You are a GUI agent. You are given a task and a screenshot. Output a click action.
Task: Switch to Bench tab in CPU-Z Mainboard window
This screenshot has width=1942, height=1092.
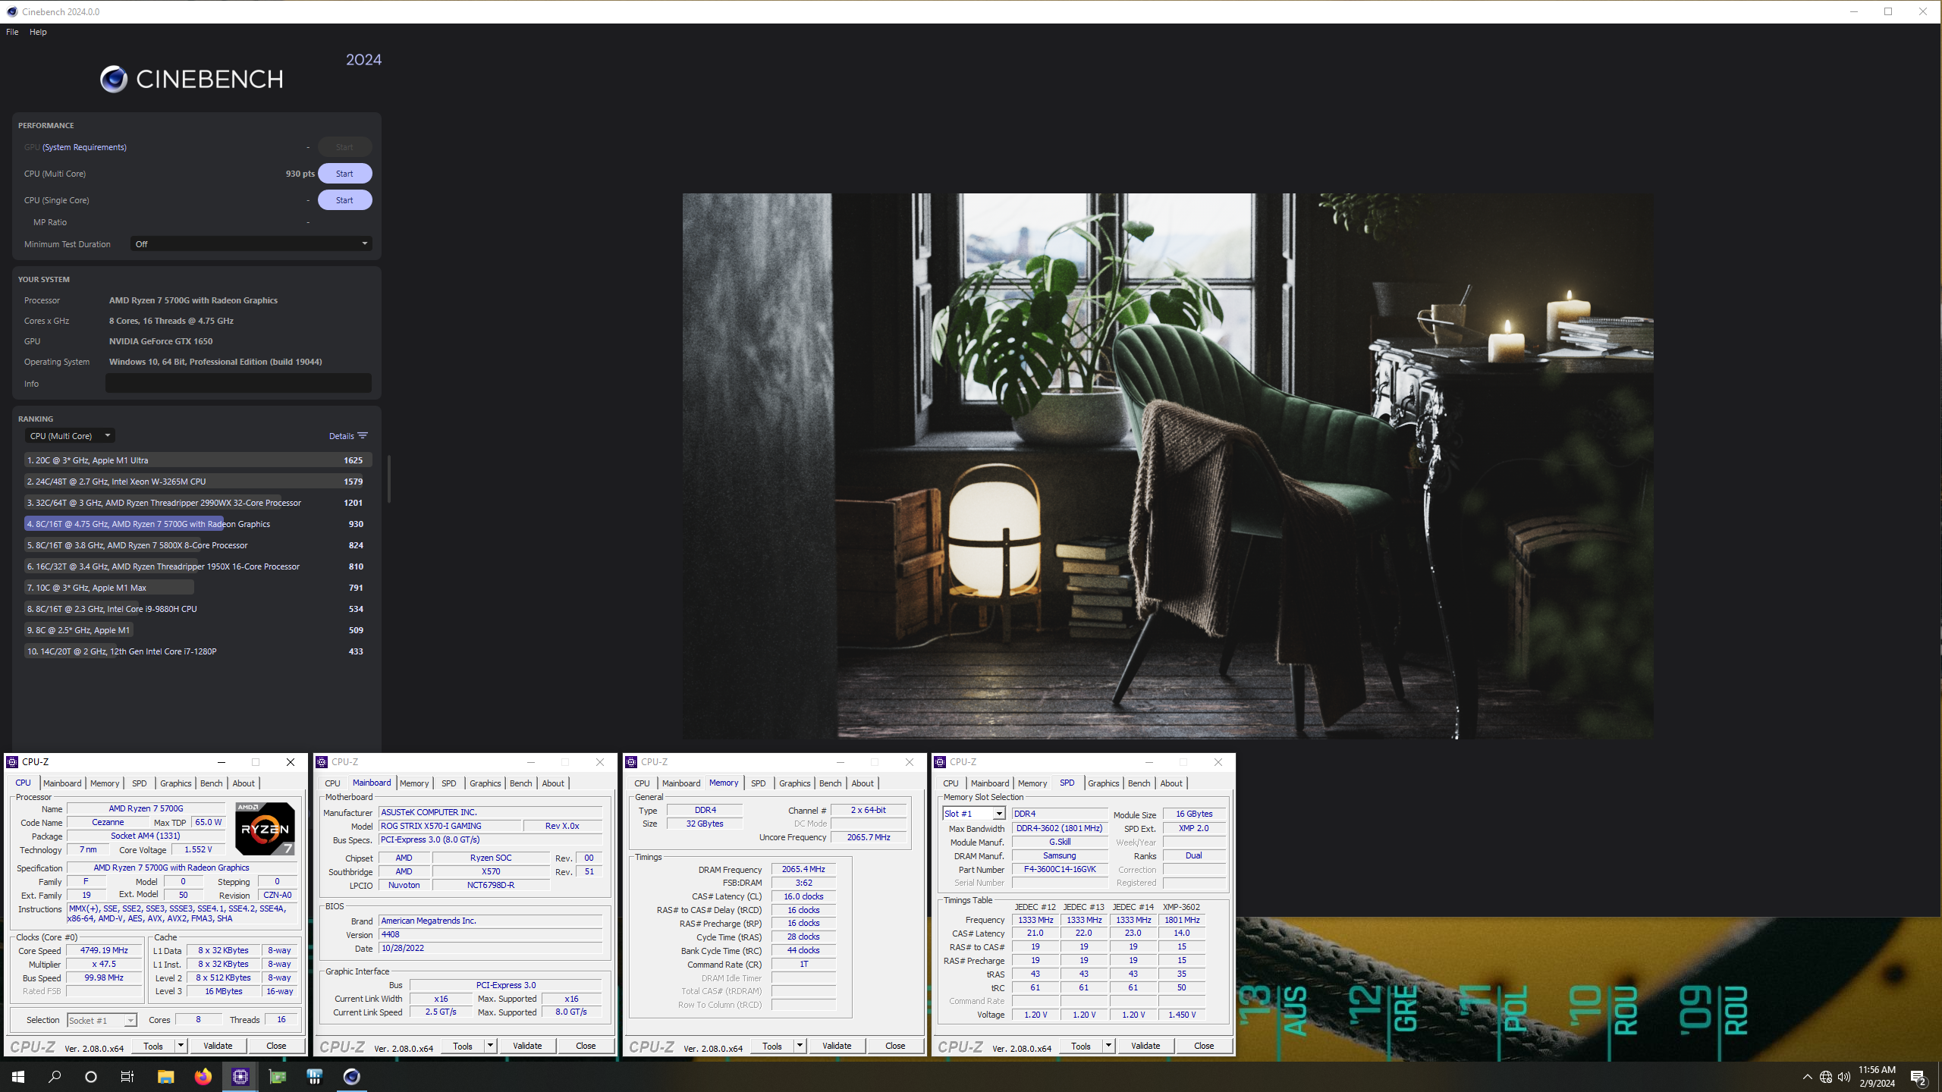pyautogui.click(x=520, y=783)
